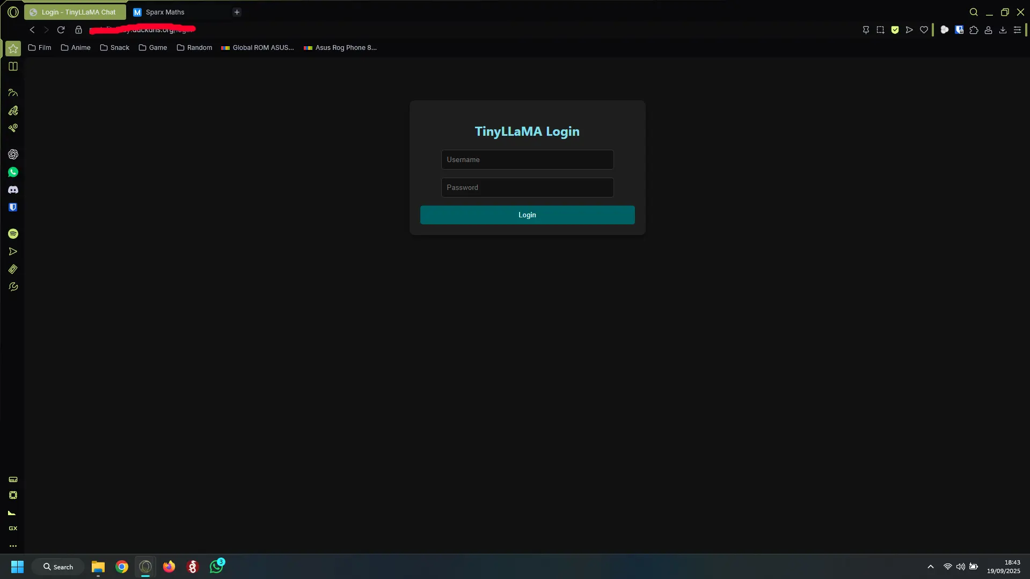Open the ad blocker shield settings
This screenshot has height=579, width=1030.
click(x=895, y=30)
